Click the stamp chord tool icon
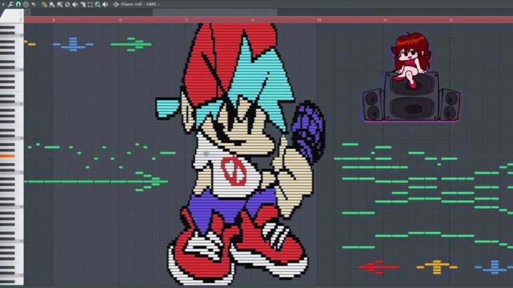The height and width of the screenshot is (288, 513). point(26,4)
